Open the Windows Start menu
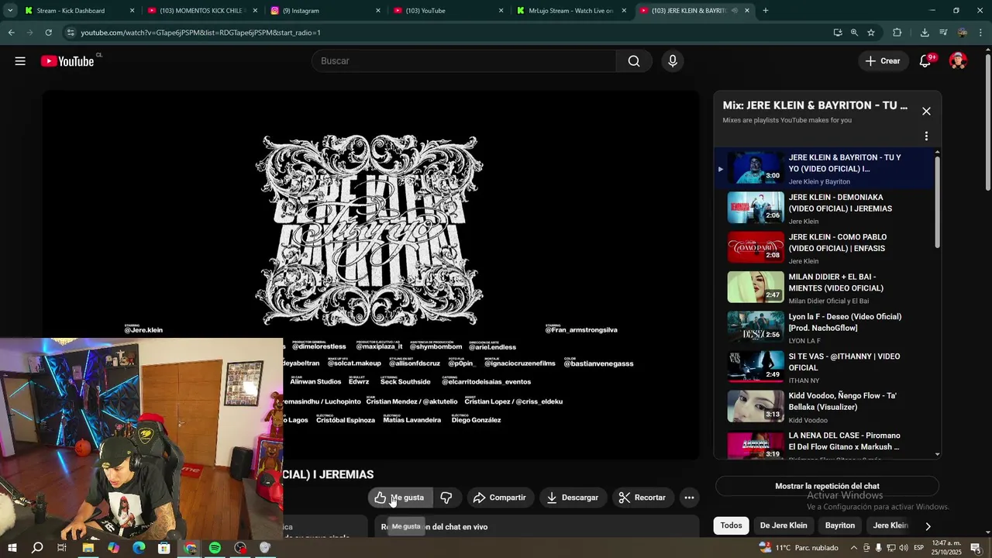This screenshot has width=992, height=558. click(12, 548)
